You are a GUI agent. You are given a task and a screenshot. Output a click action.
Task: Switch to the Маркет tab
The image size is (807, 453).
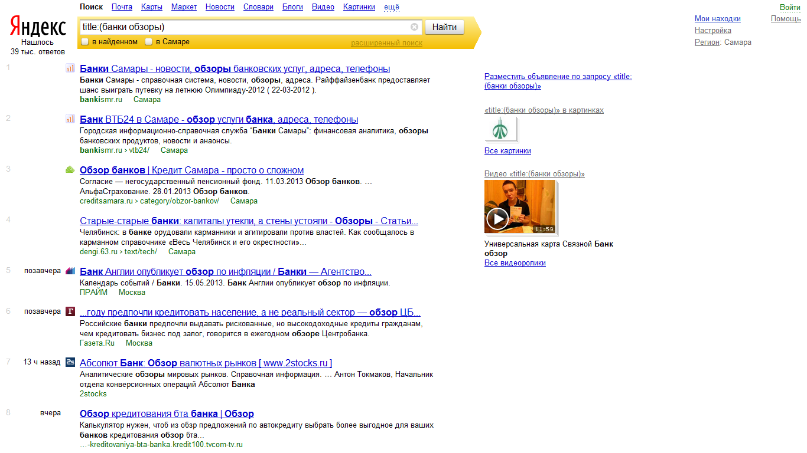[x=184, y=7]
